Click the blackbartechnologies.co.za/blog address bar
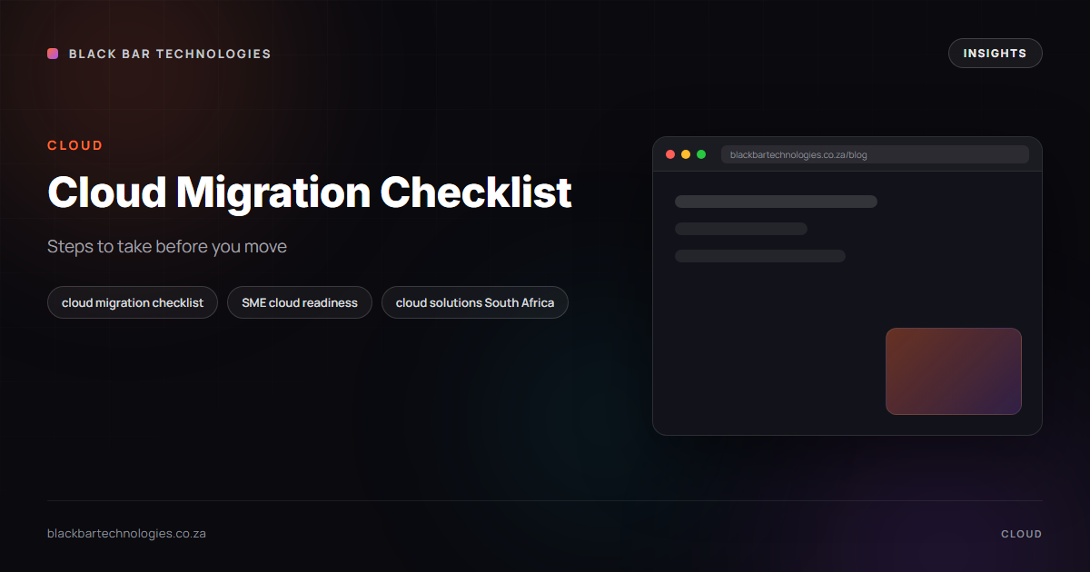 click(x=875, y=154)
